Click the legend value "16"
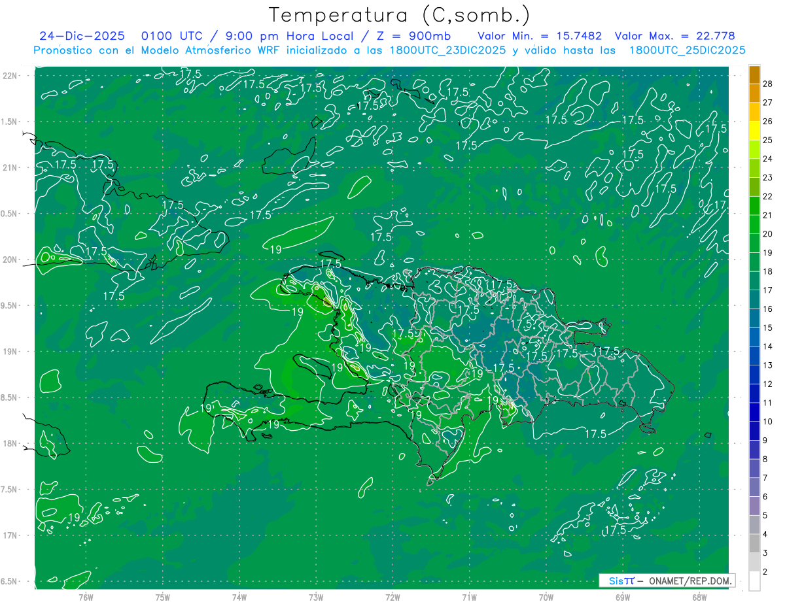Screen dimensions: 785x606 click(768, 309)
